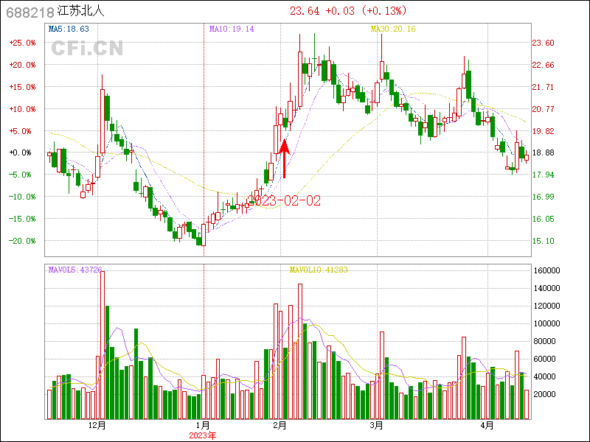Click the 12月 label on the time axis
Screen dimensions: 590x442
[x=97, y=425]
